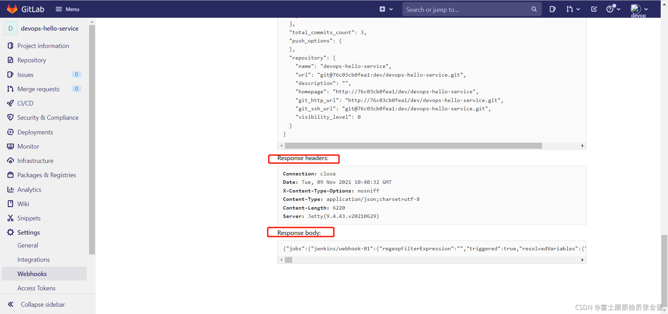This screenshot has height=314, width=668.
Task: Expand the Help question mark dropdown
Action: point(613,9)
